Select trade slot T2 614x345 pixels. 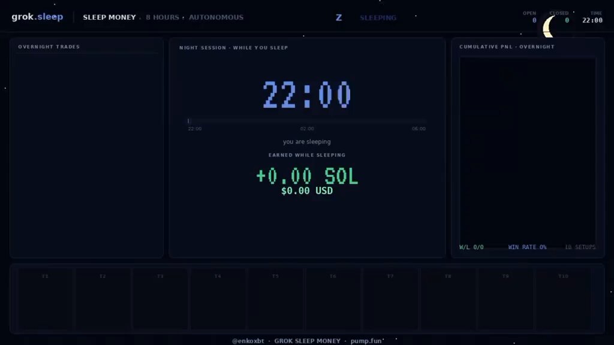point(103,299)
